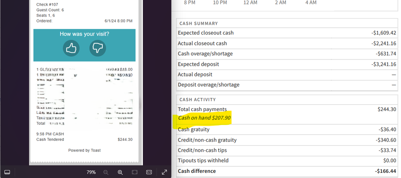This screenshot has width=401, height=178.
Task: Enter full screen with the expand arrows
Action: 164,172
